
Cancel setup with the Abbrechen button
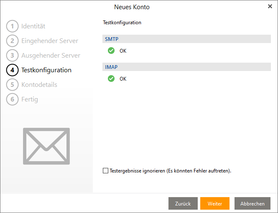tap(252, 203)
